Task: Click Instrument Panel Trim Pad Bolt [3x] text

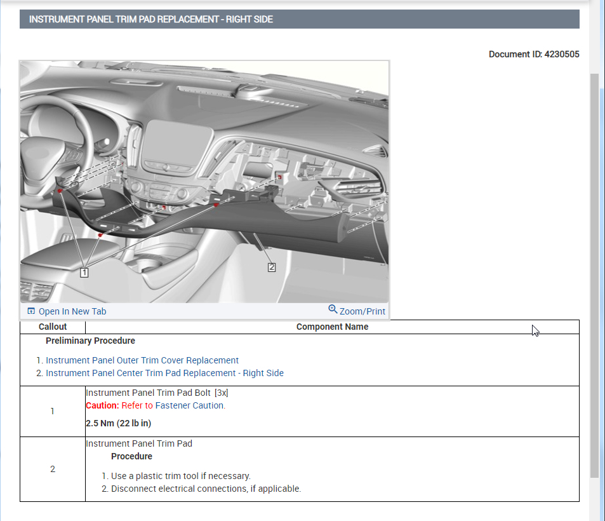Action: click(x=157, y=393)
